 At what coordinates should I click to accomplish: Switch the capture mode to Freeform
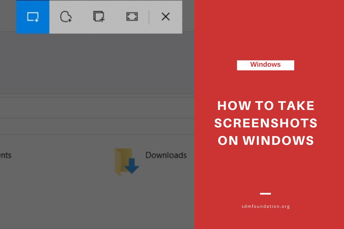[x=66, y=17]
